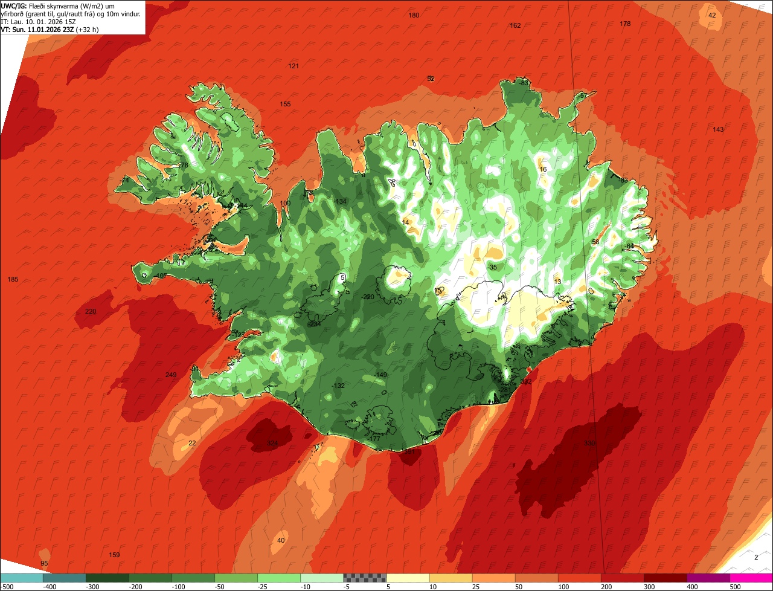Click the 16 value label in the northeast
Viewport: 773px width, 591px height.
(543, 169)
